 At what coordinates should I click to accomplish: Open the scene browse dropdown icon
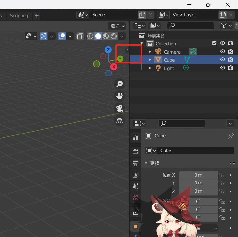83,15
